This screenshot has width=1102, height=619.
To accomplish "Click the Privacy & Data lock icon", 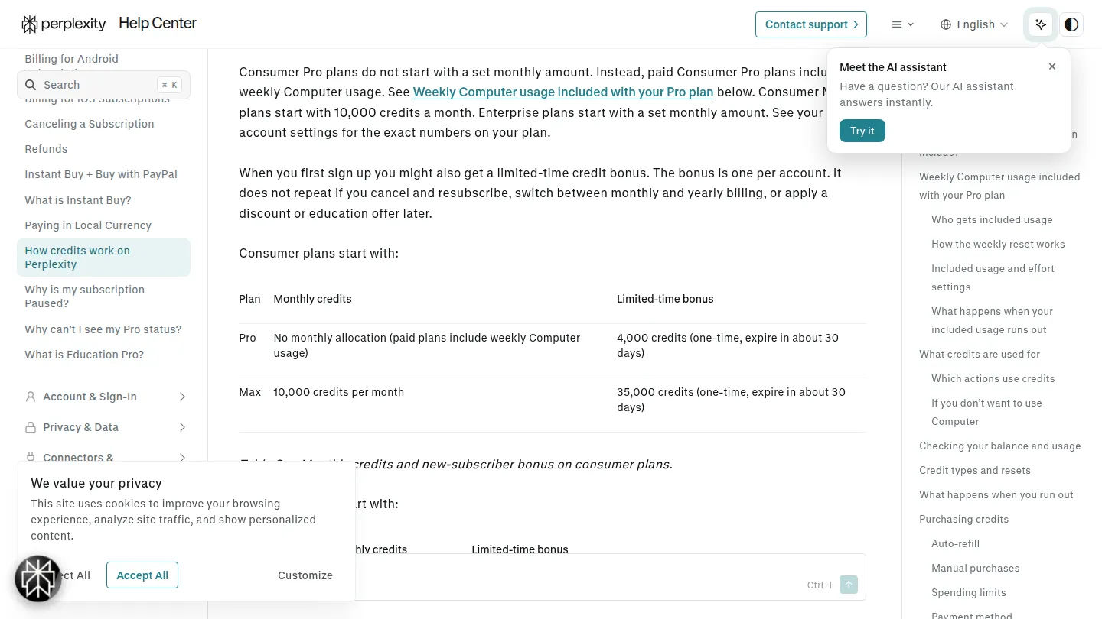I will pyautogui.click(x=31, y=427).
